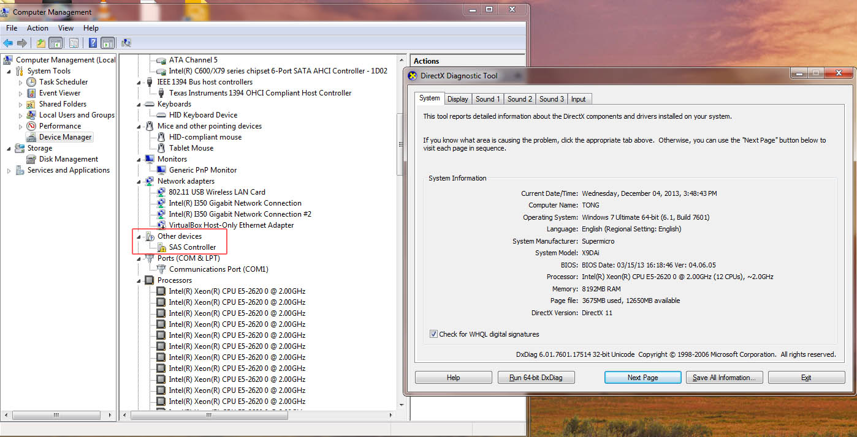Select Intel(R) I350 Gigabit Network Connection #2
857x437 pixels.
coord(240,214)
